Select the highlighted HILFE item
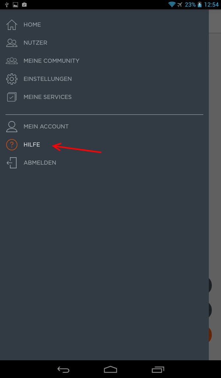Screen dimensions: 221x378 click(x=32, y=145)
